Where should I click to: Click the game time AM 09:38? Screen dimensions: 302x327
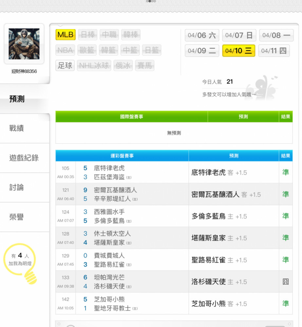click(x=66, y=286)
